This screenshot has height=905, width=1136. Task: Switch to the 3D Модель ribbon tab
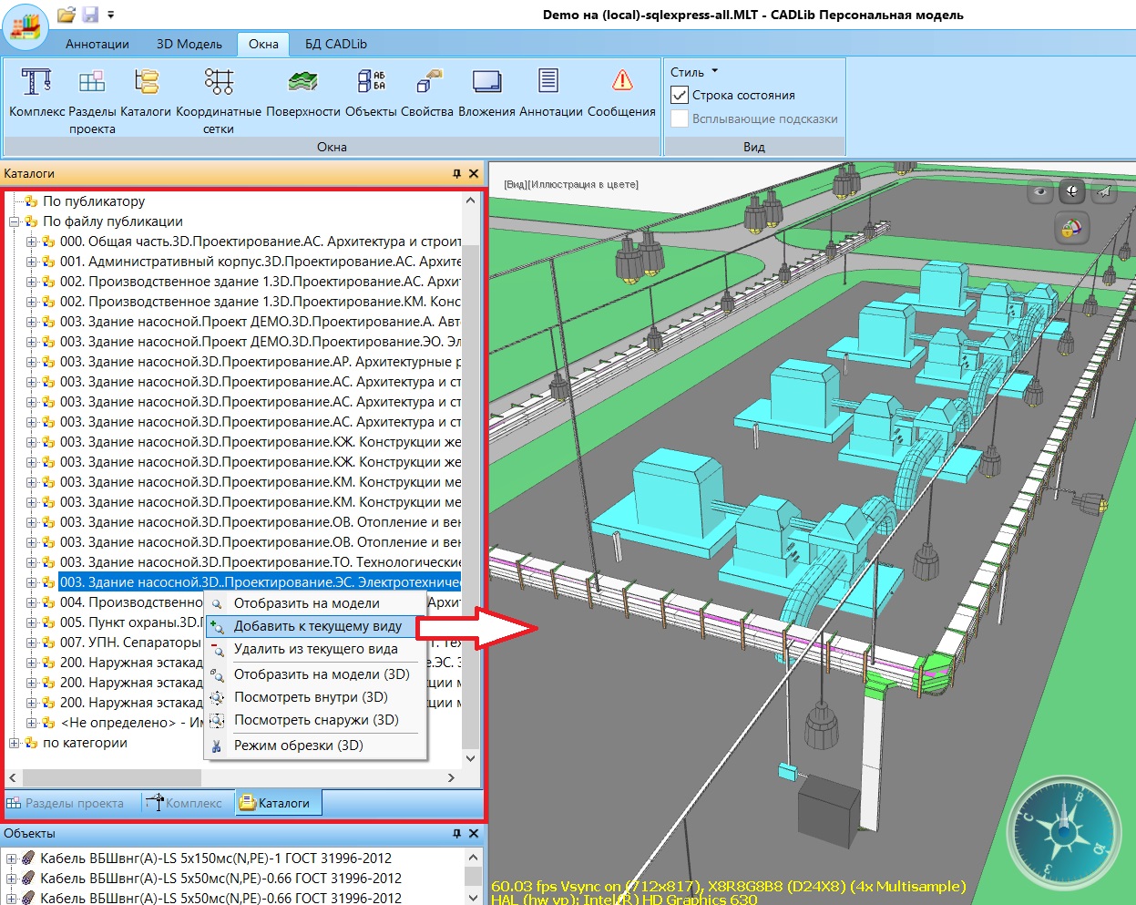coord(189,44)
